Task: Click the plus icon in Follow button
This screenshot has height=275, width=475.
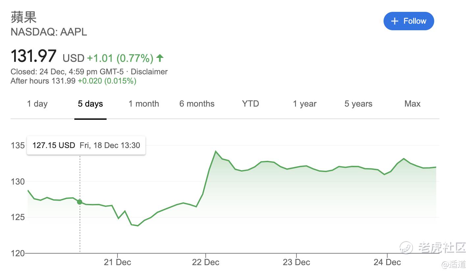Action: [394, 21]
